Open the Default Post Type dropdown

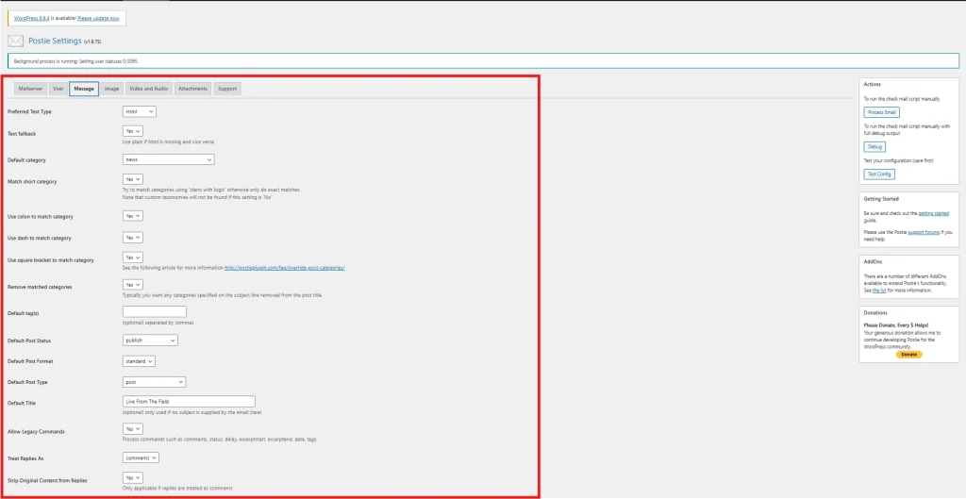154,382
